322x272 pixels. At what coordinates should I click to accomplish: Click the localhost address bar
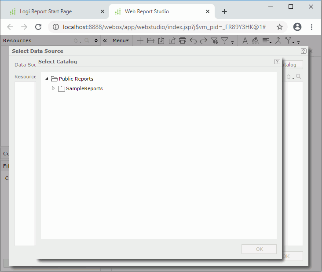click(163, 27)
